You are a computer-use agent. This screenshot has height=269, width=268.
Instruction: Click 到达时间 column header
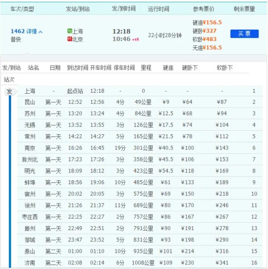77,68
